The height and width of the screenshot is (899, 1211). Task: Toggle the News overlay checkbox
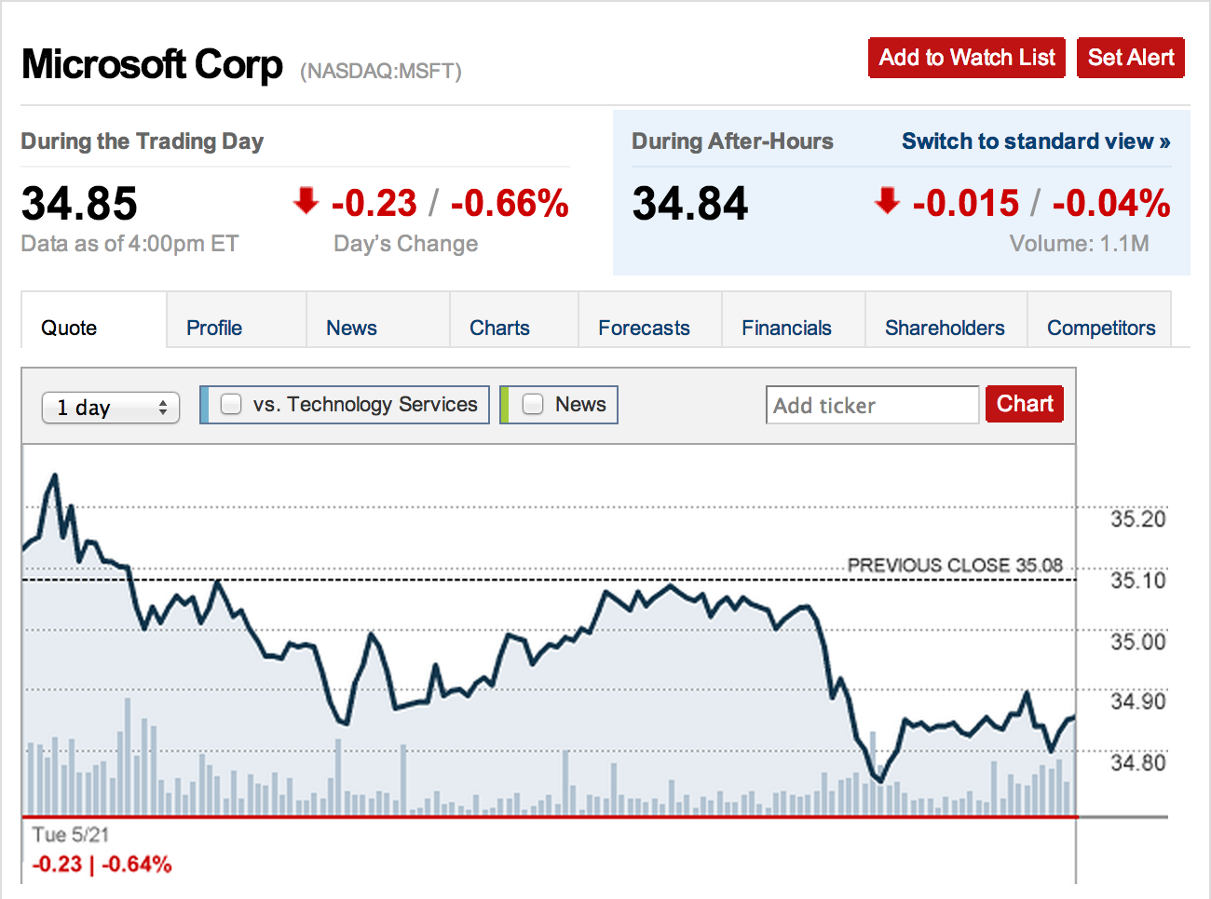tap(533, 404)
